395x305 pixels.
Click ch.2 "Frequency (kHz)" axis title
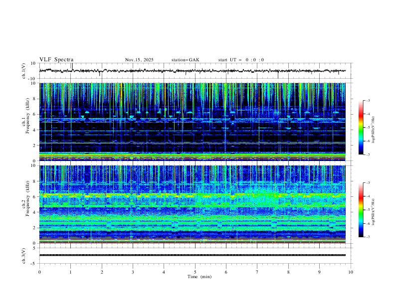pos(28,198)
